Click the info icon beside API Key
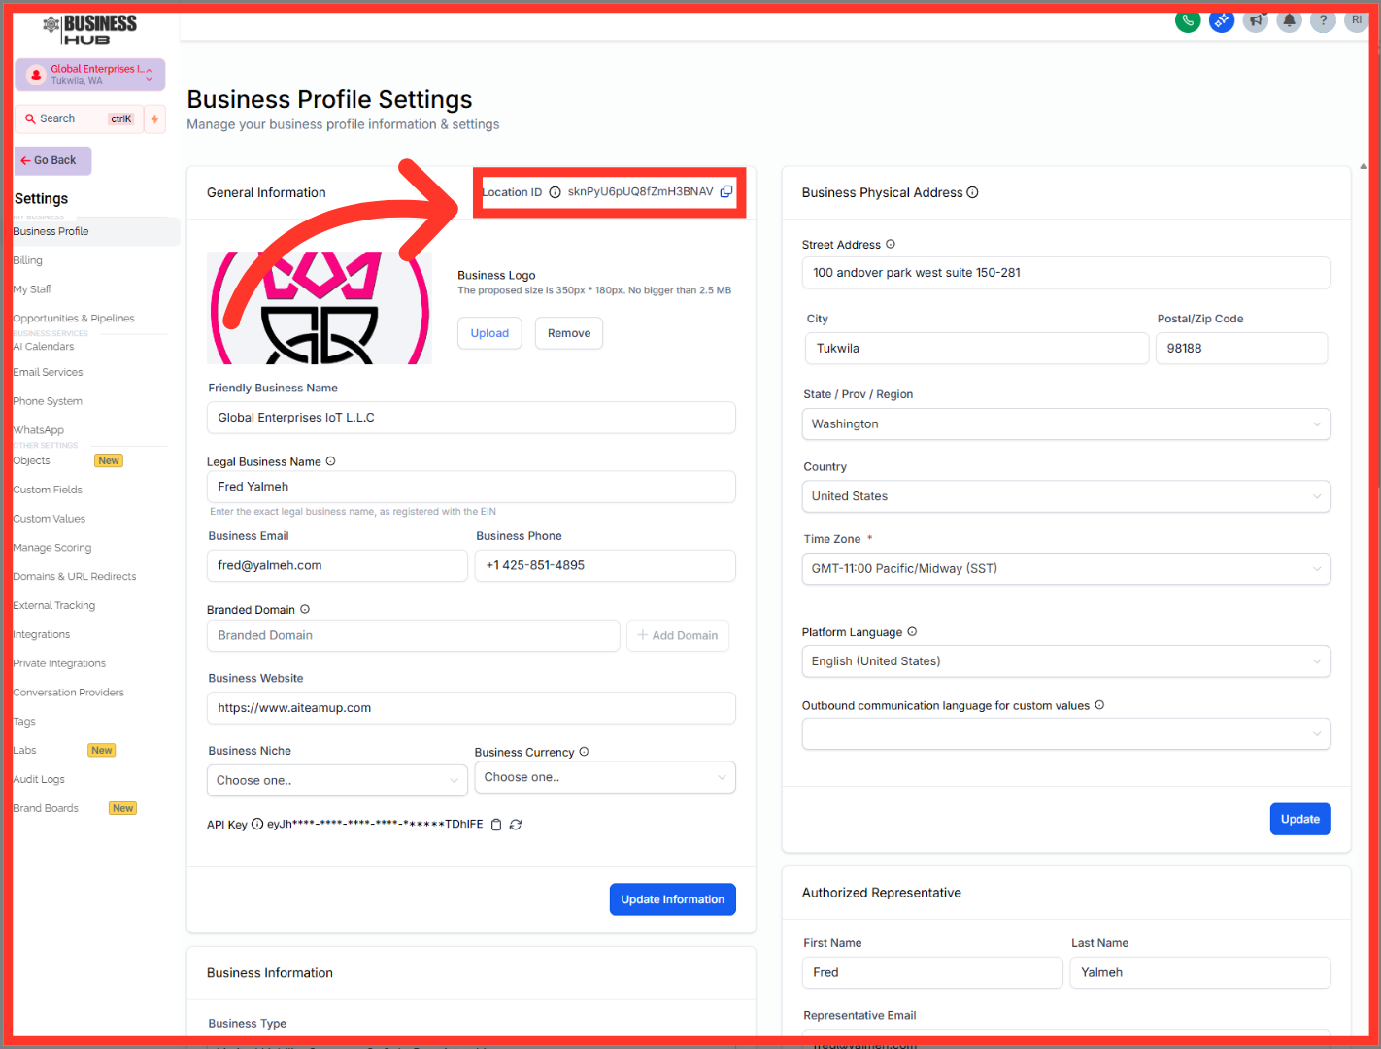This screenshot has width=1381, height=1049. click(x=257, y=824)
